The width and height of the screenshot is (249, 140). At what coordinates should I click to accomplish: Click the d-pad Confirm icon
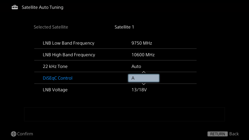pos(13,134)
